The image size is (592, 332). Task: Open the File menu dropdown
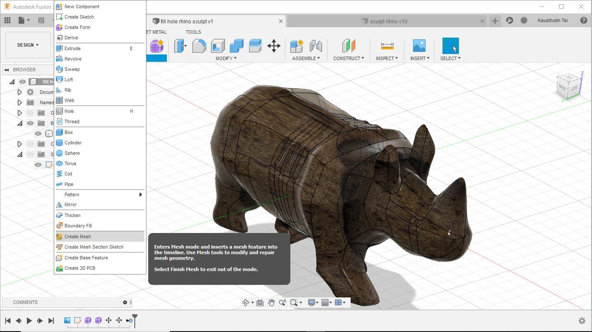[x=24, y=20]
